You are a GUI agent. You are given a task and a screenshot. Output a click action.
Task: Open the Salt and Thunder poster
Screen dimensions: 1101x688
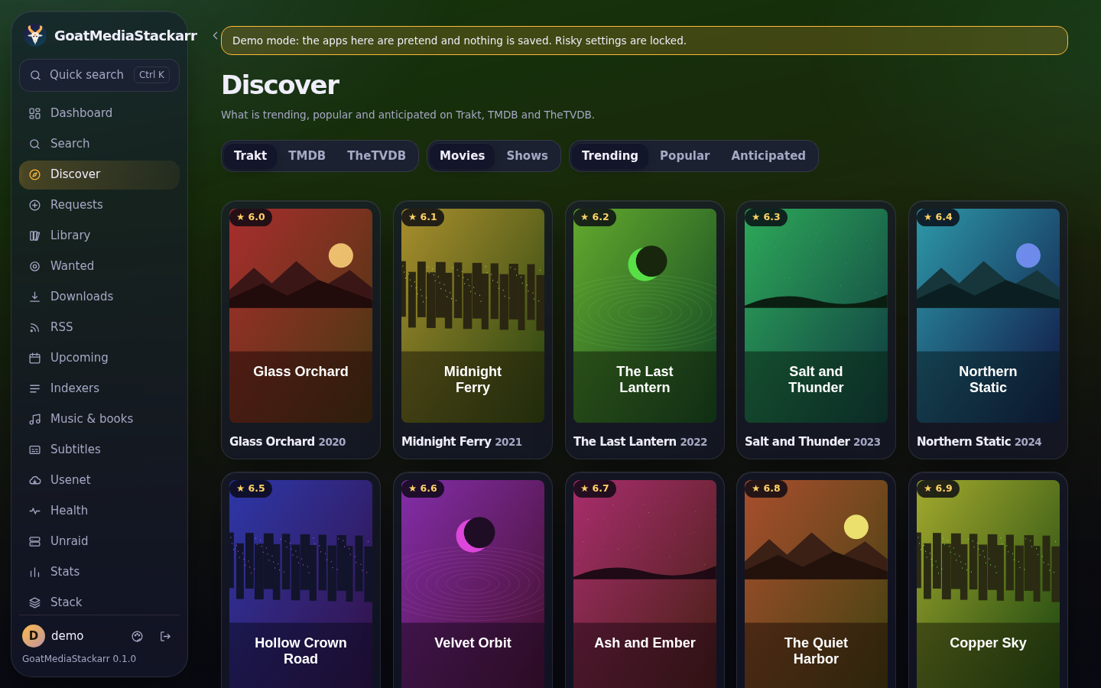[816, 316]
